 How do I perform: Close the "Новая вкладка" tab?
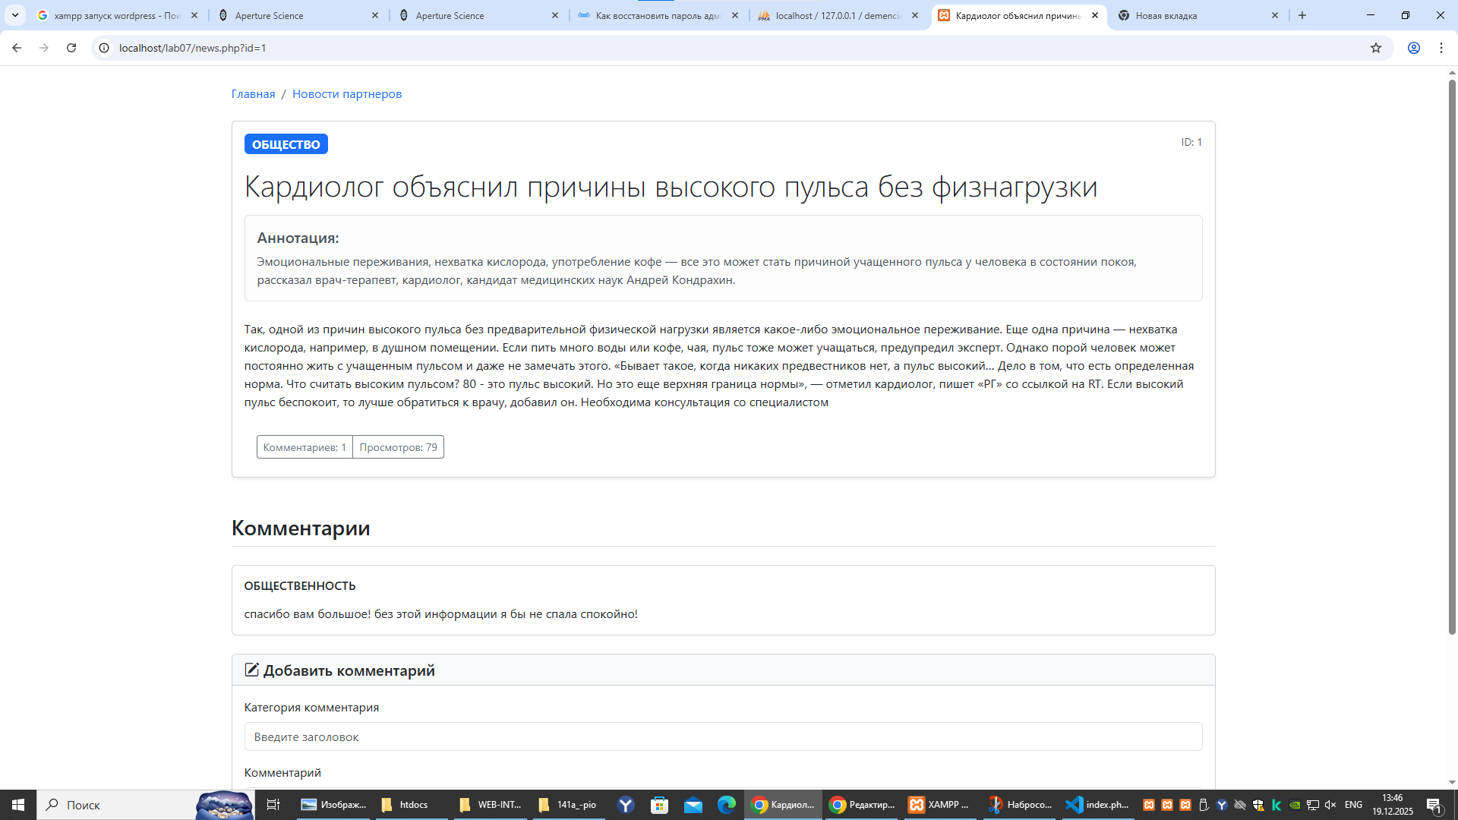tap(1274, 15)
